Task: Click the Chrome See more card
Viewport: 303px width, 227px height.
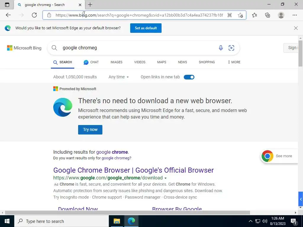Action: click(x=279, y=156)
